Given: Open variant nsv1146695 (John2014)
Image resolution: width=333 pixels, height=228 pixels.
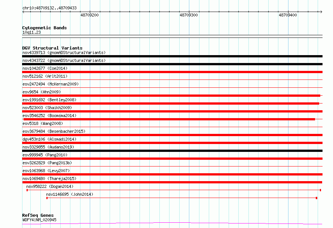Looking at the screenshot, I should pos(70,194).
